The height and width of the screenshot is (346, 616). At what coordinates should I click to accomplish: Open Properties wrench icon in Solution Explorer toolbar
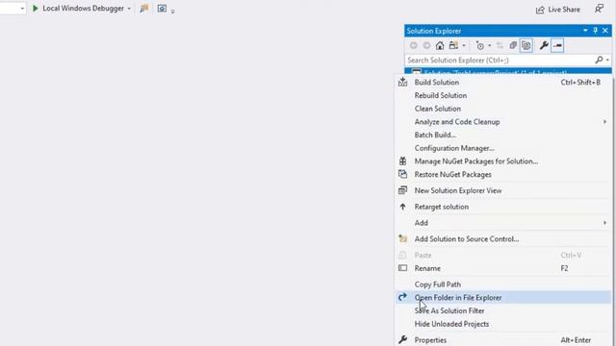click(x=544, y=45)
